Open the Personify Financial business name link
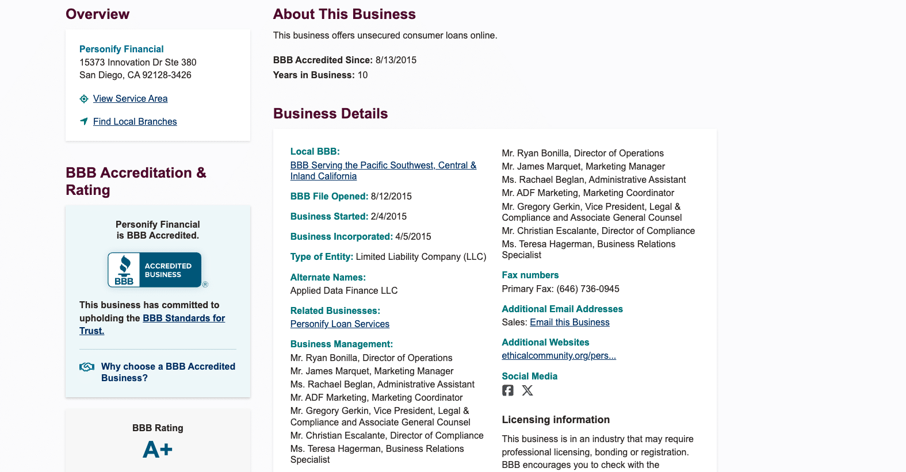The height and width of the screenshot is (472, 906). click(121, 49)
